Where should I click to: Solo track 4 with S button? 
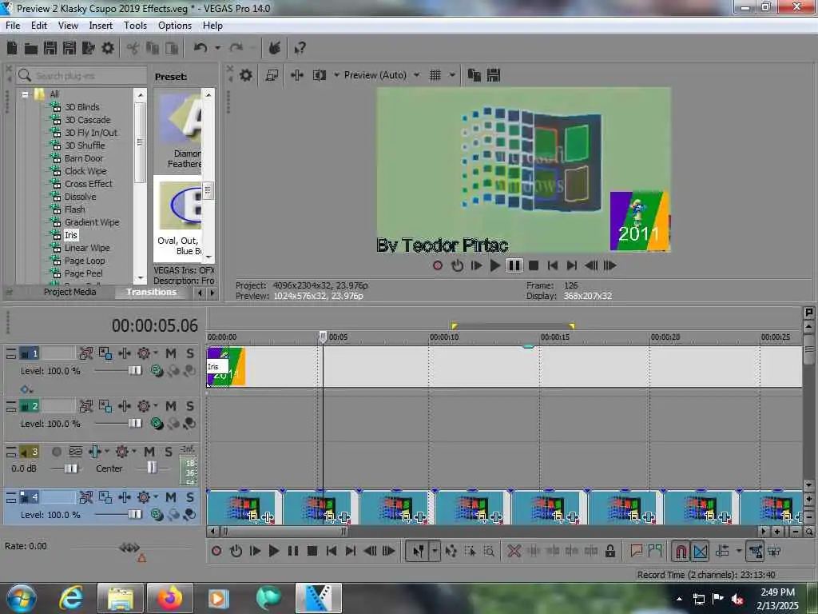[190, 497]
